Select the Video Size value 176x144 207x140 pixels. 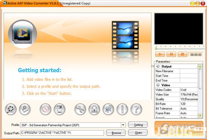coord(189,94)
